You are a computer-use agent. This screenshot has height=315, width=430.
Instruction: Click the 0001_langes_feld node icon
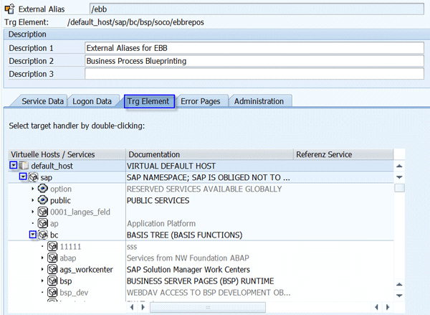tap(43, 212)
